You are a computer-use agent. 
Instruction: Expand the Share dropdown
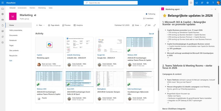pyautogui.click(x=137, y=25)
